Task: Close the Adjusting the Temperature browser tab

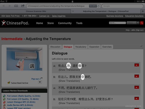Action: (x=73, y=11)
